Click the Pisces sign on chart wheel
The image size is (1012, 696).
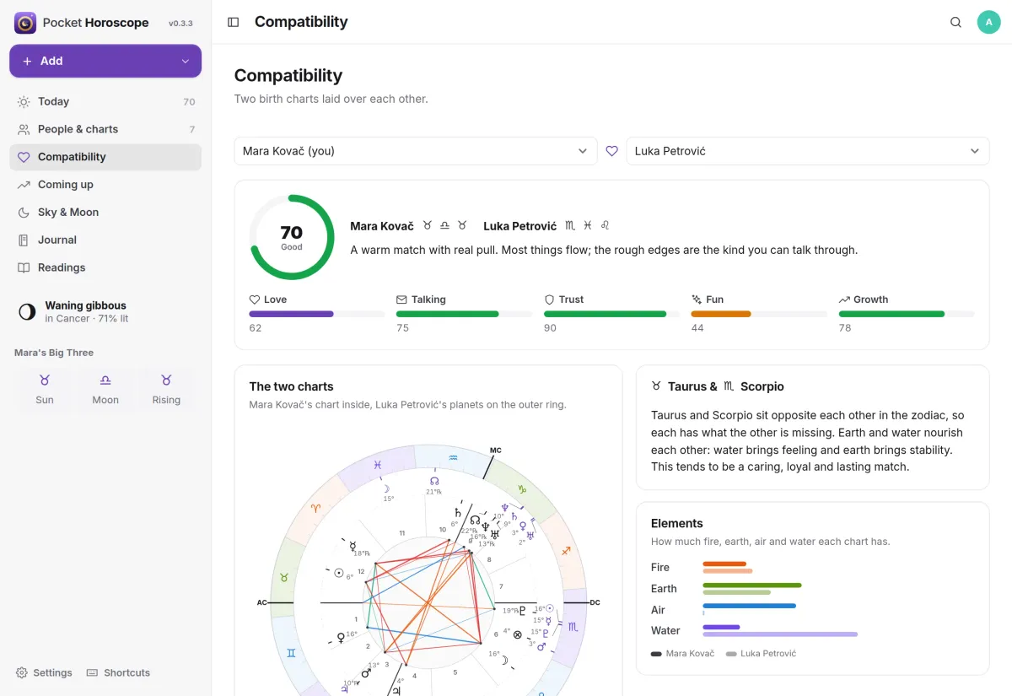[x=377, y=464]
